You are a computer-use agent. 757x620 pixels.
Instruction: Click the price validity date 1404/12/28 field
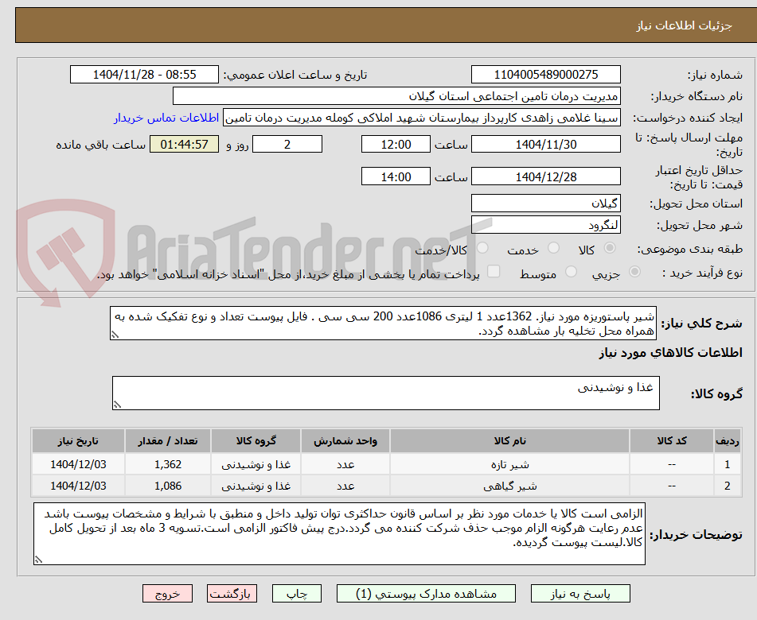[545, 176]
